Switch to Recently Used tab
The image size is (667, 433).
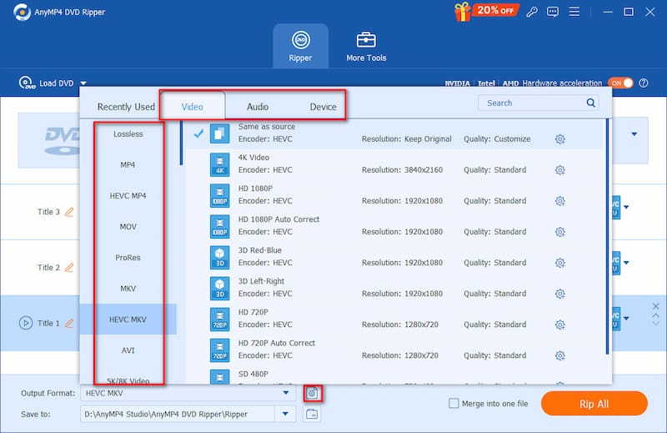(x=126, y=107)
